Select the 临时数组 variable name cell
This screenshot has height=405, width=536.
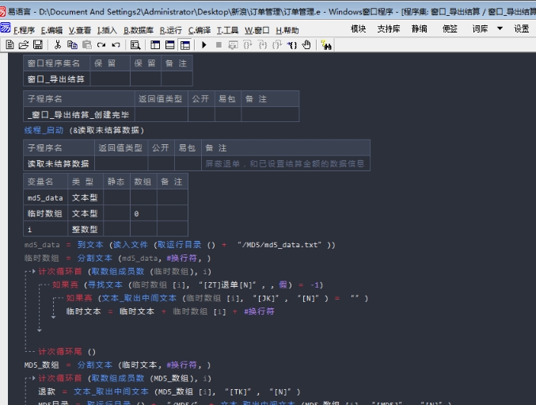[45, 213]
